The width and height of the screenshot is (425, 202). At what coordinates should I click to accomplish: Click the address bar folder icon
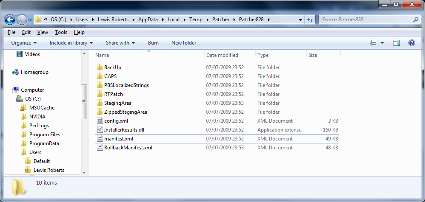pos(38,20)
